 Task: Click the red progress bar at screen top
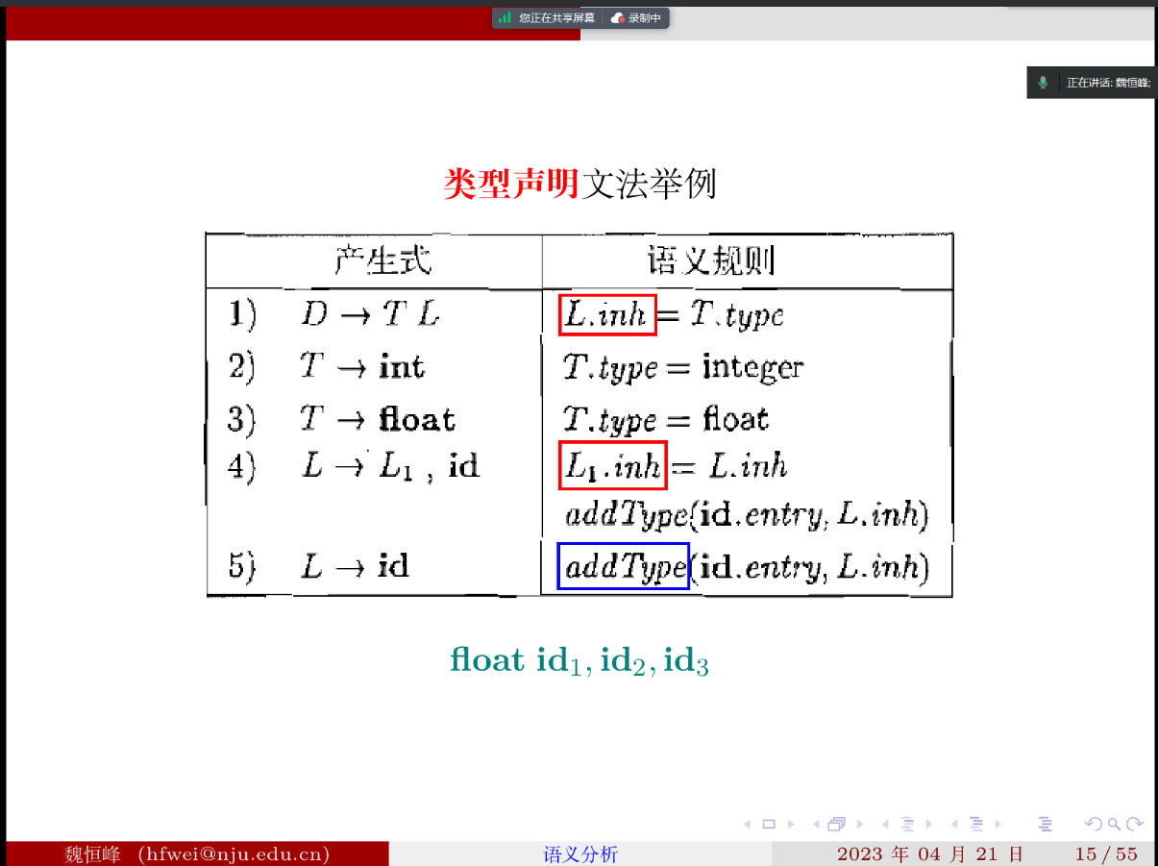point(288,23)
